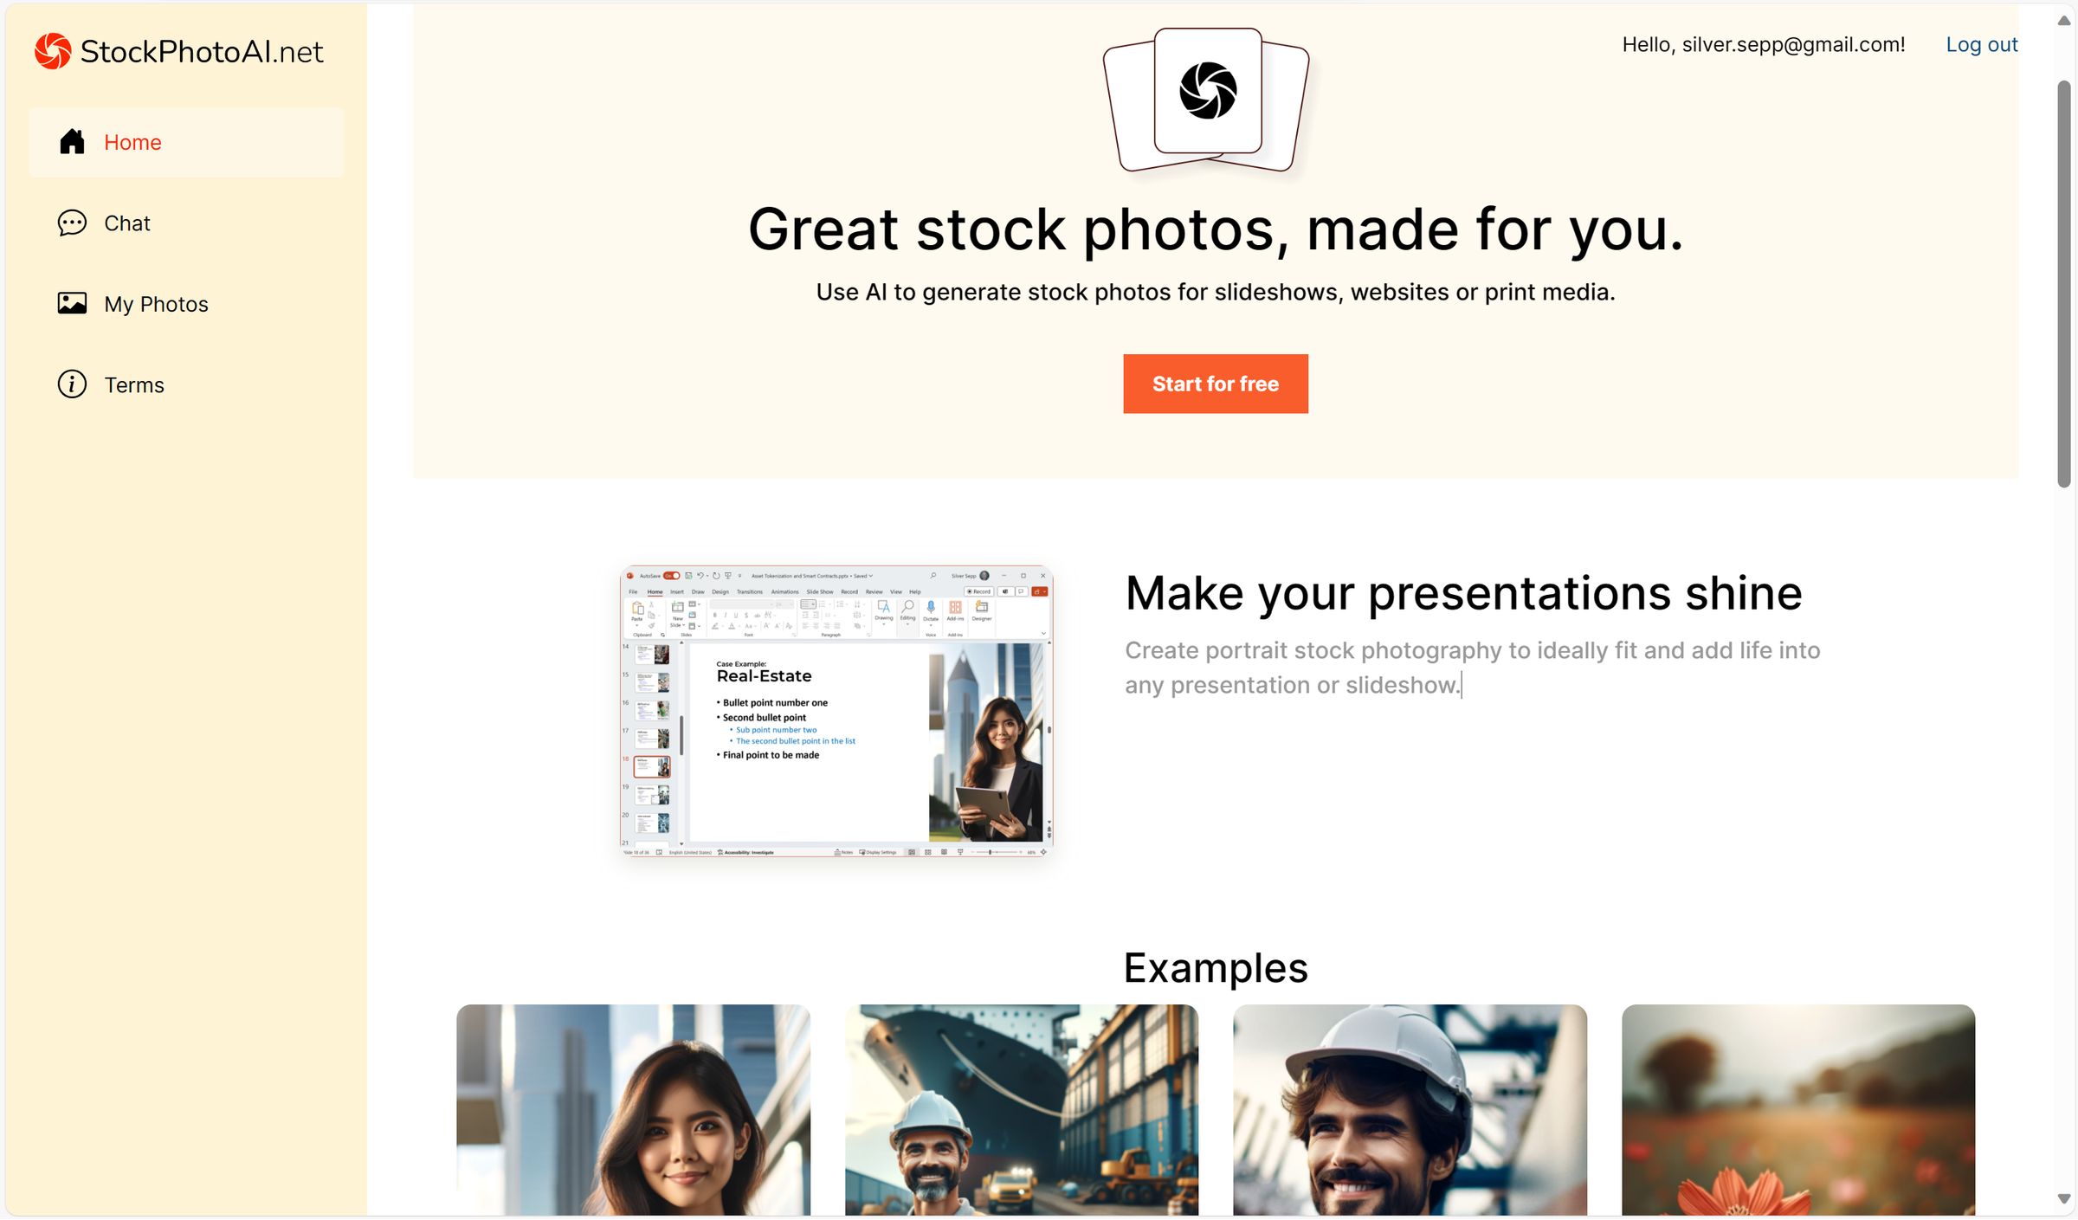Screen dimensions: 2078x1220
Task: Switch to the Insert tab in the ribbon
Action: click(x=677, y=591)
